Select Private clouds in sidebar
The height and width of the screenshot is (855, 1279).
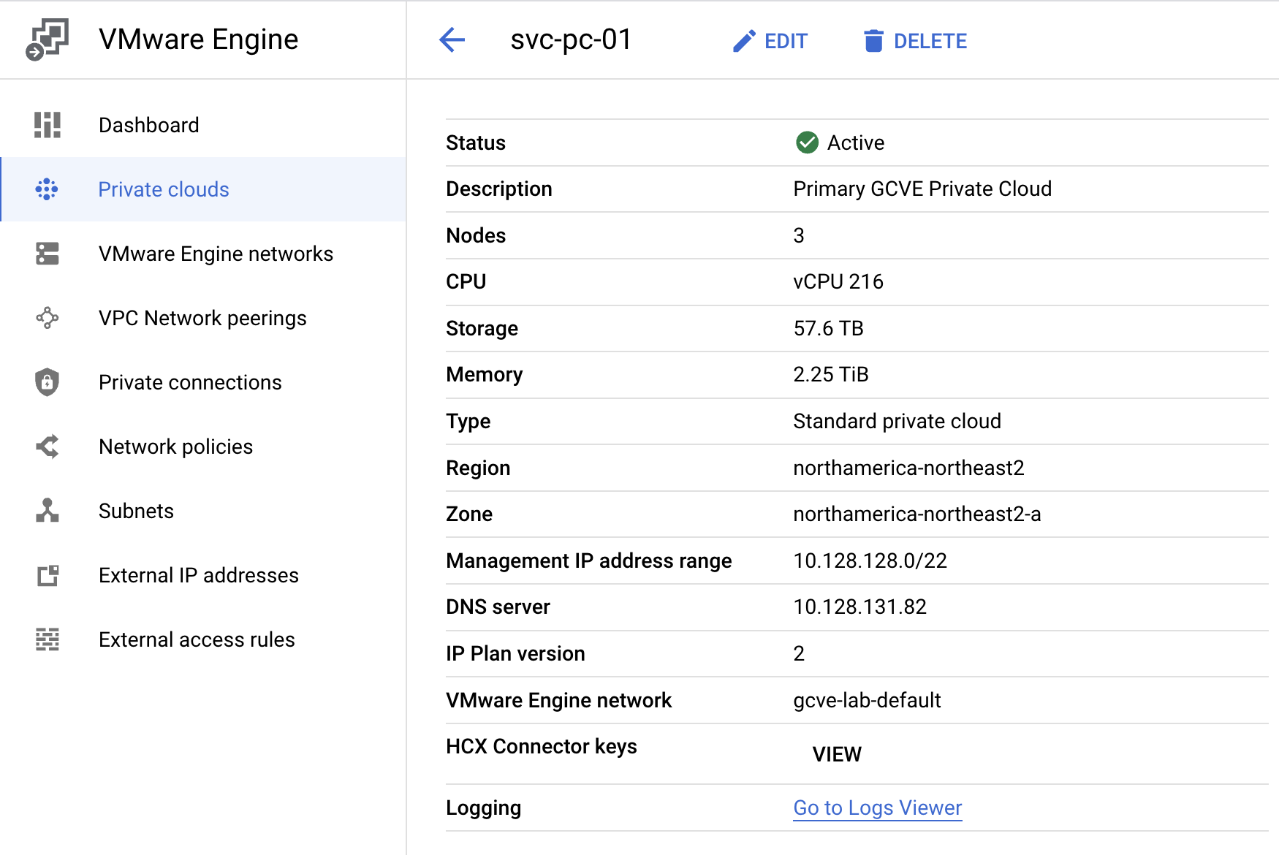(x=203, y=189)
